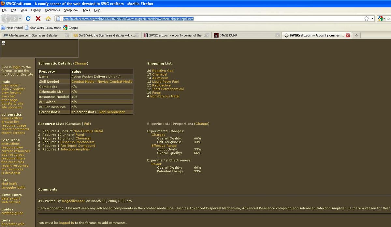Open the Reactive Gas resource link
The width and height of the screenshot is (391, 227).
tap(163, 71)
